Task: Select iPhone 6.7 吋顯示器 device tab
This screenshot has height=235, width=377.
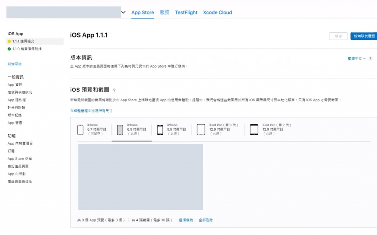Action: click(x=92, y=129)
